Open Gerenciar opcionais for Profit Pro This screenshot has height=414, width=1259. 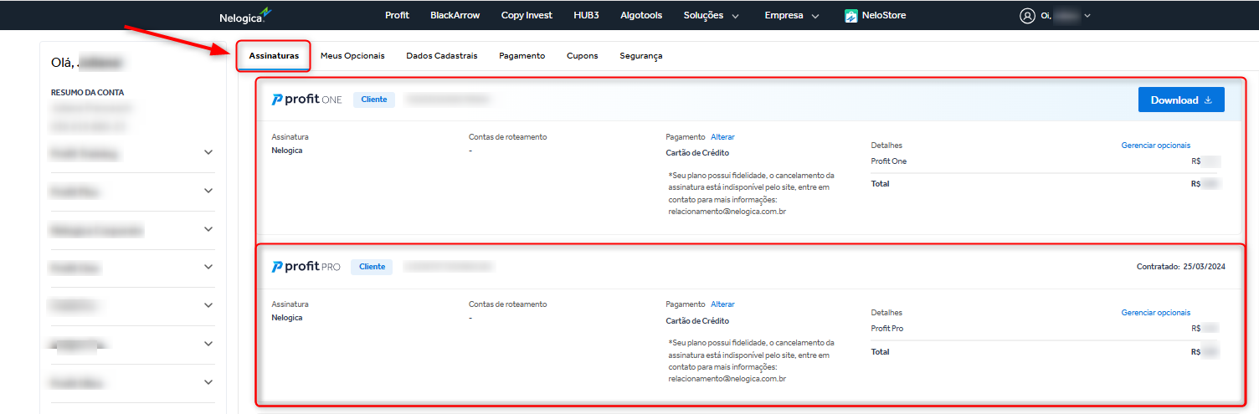[1155, 313]
